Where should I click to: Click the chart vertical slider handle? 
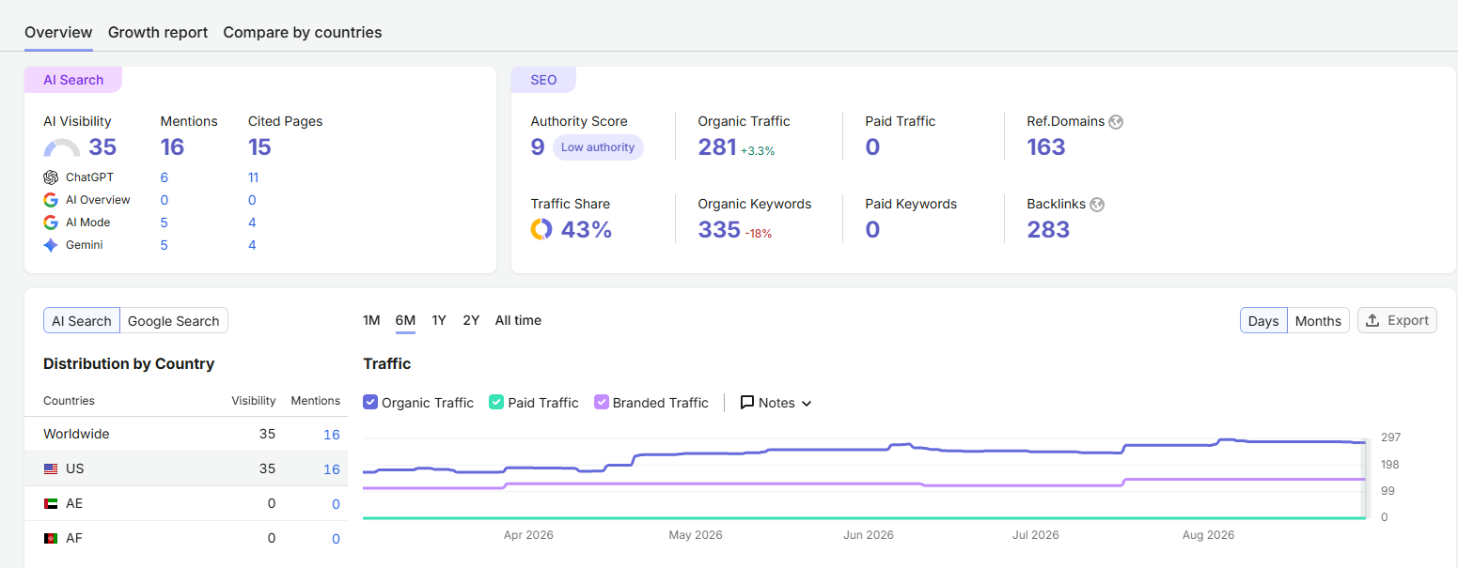coord(1367,477)
